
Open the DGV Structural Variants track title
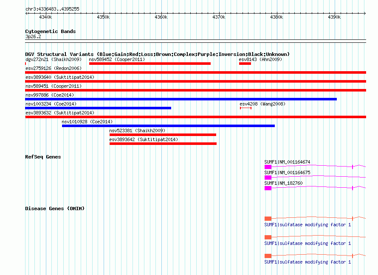[x=158, y=54]
